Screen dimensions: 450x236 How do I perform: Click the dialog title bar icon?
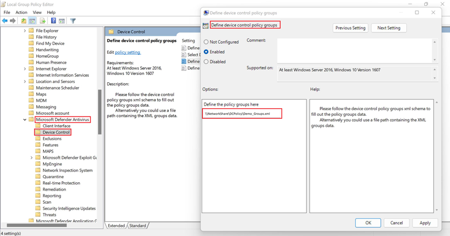[x=206, y=13]
